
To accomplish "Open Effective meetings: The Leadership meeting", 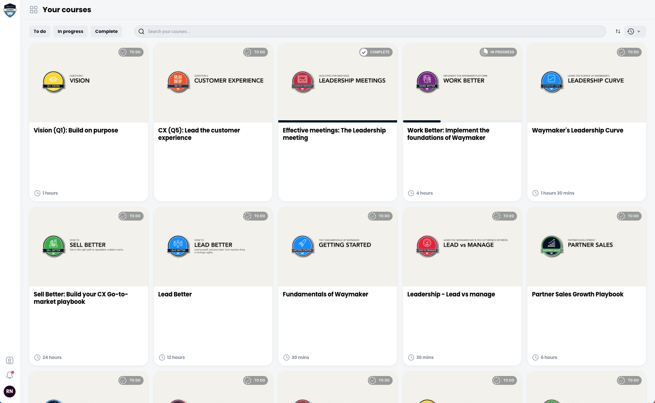I will pyautogui.click(x=334, y=134).
